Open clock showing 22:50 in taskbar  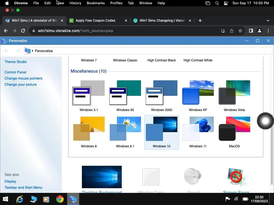(259, 199)
